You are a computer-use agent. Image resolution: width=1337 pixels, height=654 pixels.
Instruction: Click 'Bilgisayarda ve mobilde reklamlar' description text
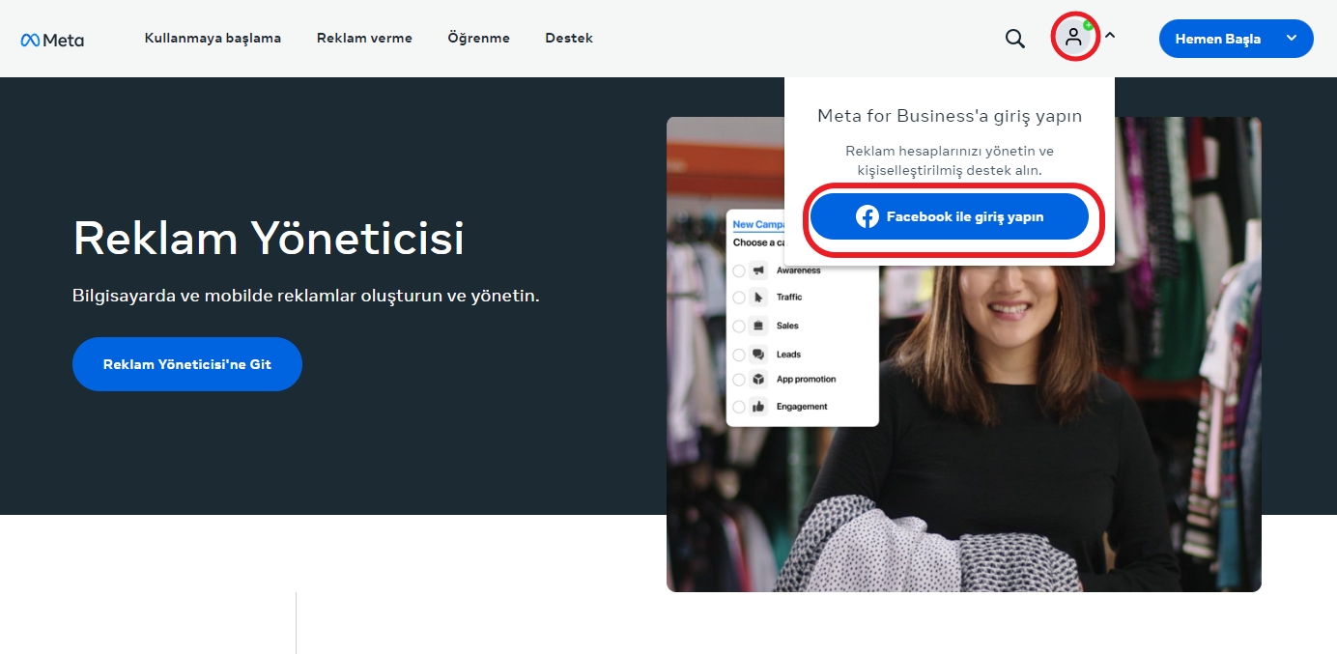[306, 296]
